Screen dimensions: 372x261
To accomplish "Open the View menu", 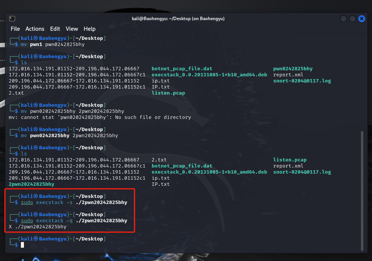I will [x=72, y=29].
